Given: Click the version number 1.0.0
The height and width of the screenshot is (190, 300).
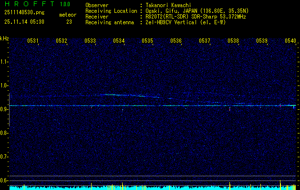Looking at the screenshot, I should [65, 4].
